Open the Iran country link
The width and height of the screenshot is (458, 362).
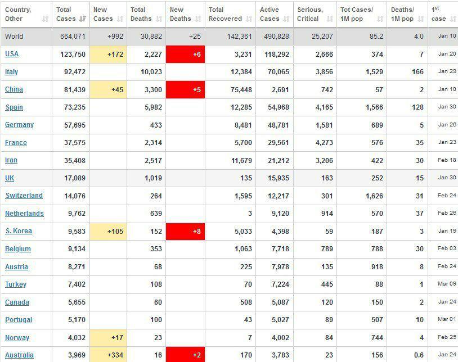coord(11,160)
